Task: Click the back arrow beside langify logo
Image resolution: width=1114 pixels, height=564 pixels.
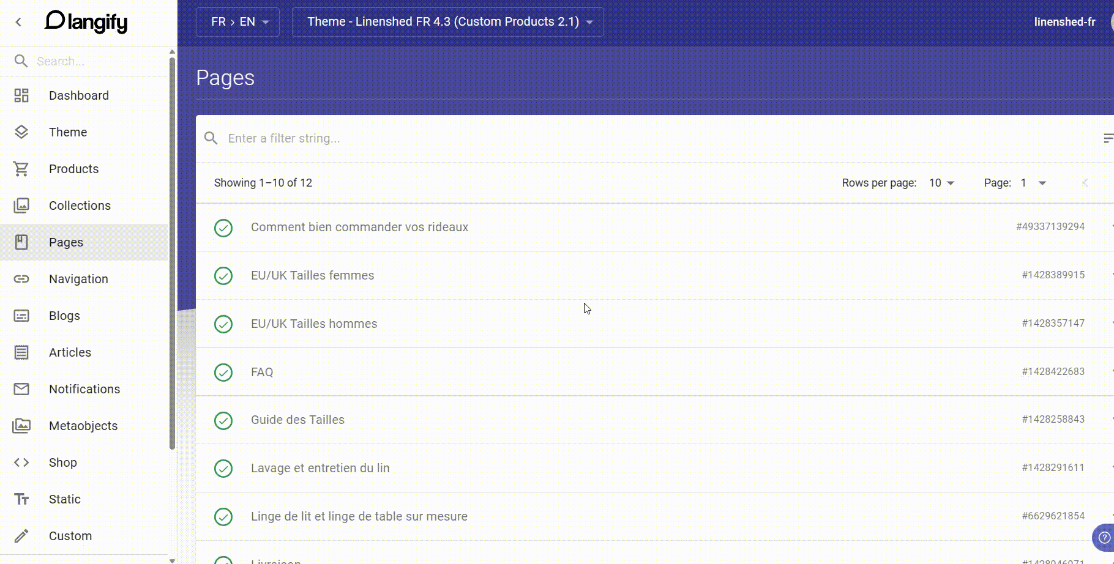Action: click(18, 22)
